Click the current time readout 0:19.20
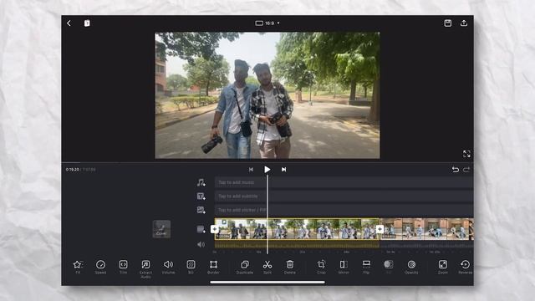The width and height of the screenshot is (535, 301). 73,169
